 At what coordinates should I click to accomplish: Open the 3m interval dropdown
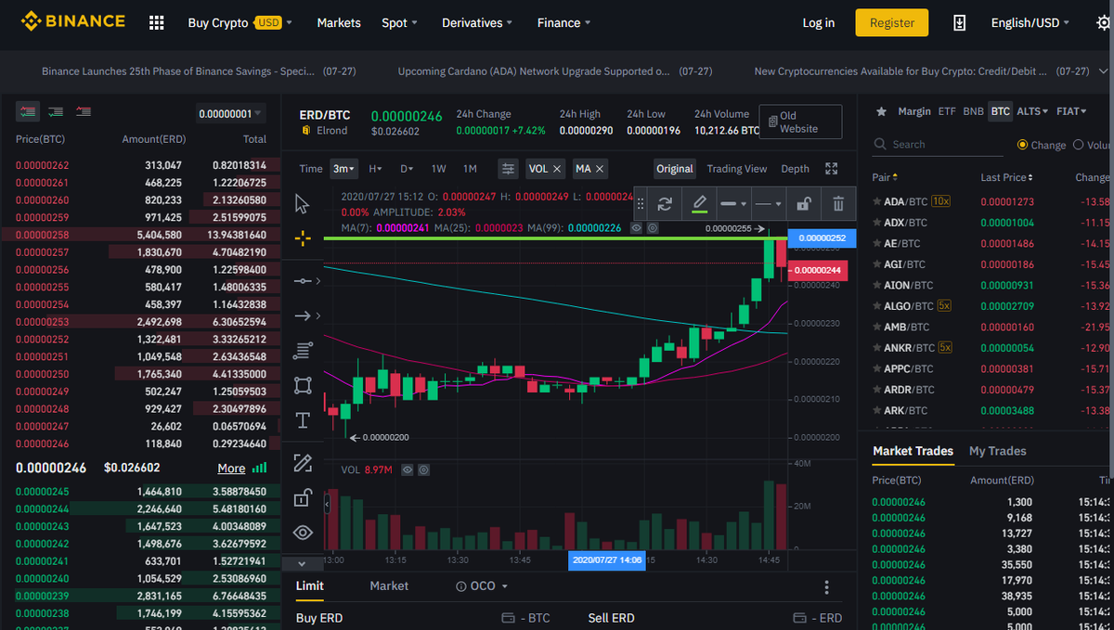[x=343, y=169]
